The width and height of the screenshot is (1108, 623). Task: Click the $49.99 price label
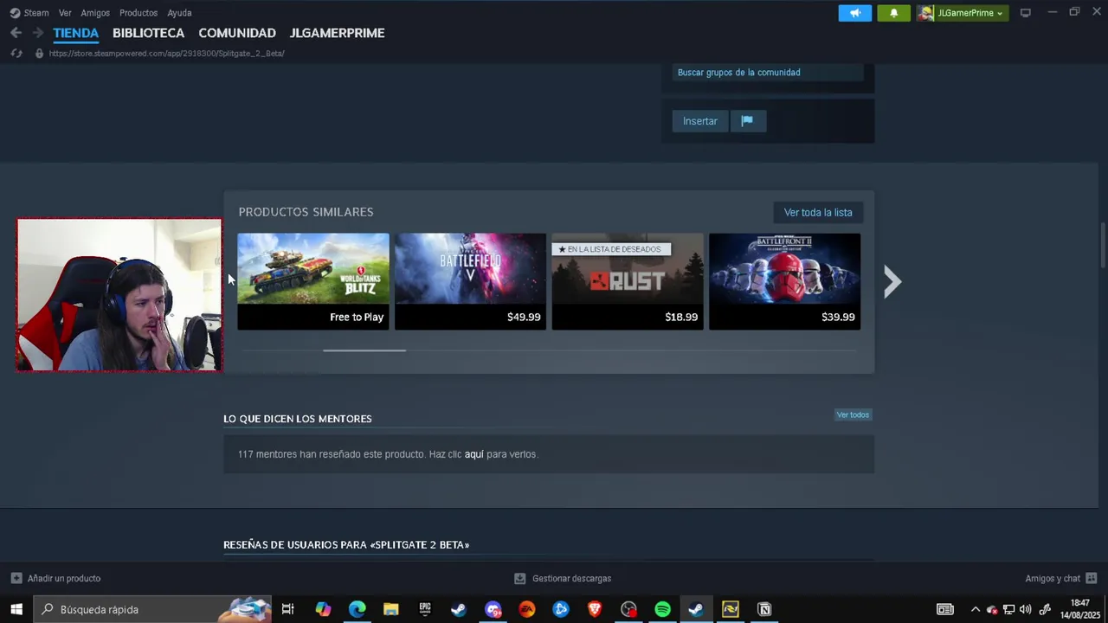(524, 318)
